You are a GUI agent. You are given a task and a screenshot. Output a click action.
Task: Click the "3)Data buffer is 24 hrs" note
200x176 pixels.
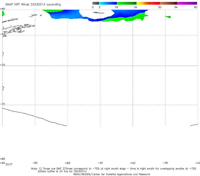point(62,171)
